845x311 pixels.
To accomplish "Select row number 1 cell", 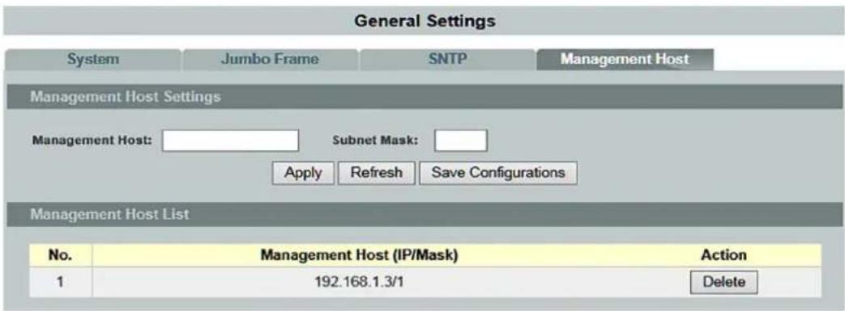I will click(x=61, y=282).
